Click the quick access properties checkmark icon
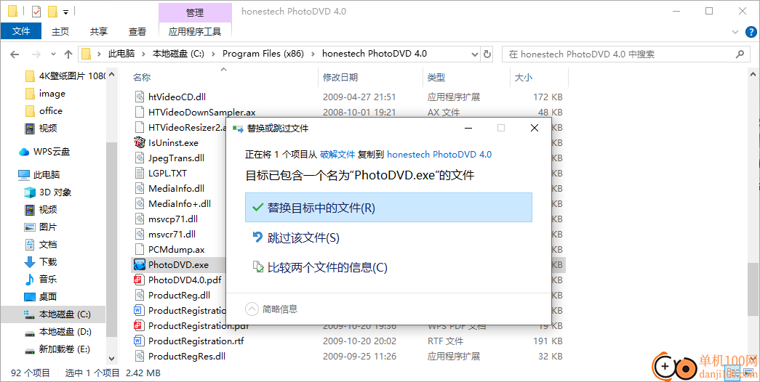The height and width of the screenshot is (382, 760). (x=36, y=11)
